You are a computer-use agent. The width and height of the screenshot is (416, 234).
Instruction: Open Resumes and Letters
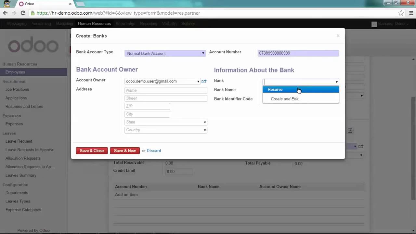click(x=24, y=106)
